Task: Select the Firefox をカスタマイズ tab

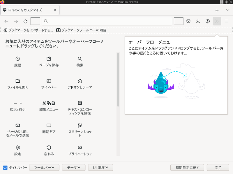Action: click(28, 10)
